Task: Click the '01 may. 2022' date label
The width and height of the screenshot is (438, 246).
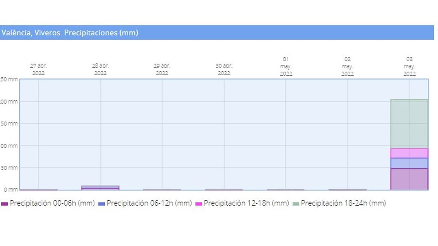Action: click(286, 66)
